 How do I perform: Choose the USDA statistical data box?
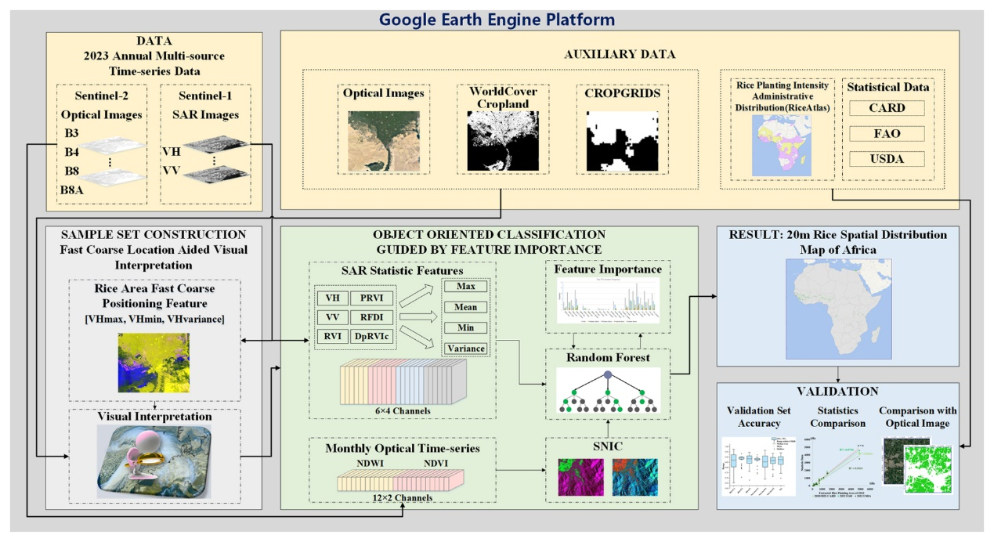tap(887, 159)
